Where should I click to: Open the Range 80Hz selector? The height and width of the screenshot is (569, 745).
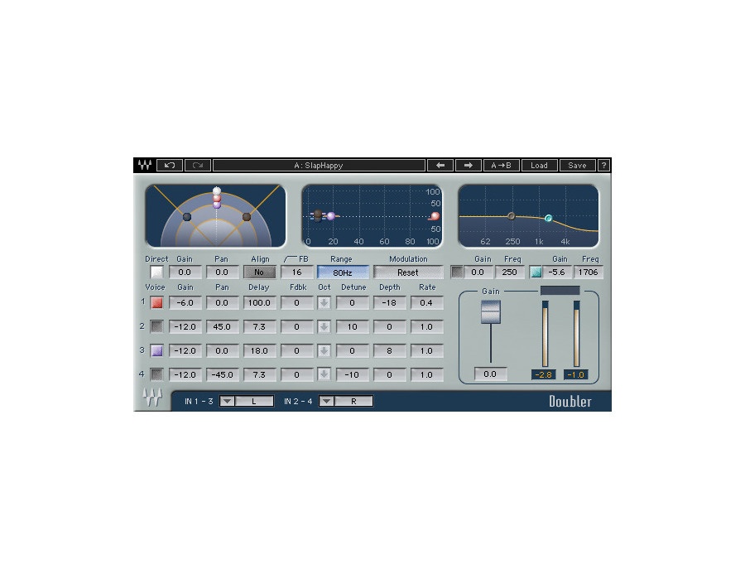tap(342, 272)
